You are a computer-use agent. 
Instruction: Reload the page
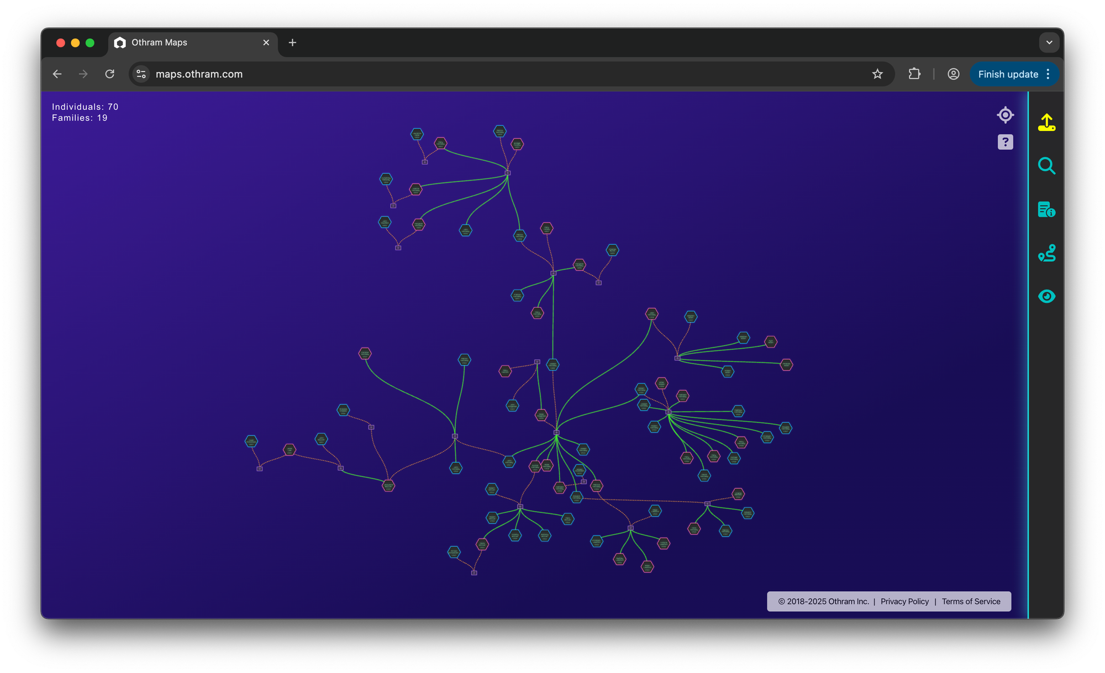[x=110, y=74]
